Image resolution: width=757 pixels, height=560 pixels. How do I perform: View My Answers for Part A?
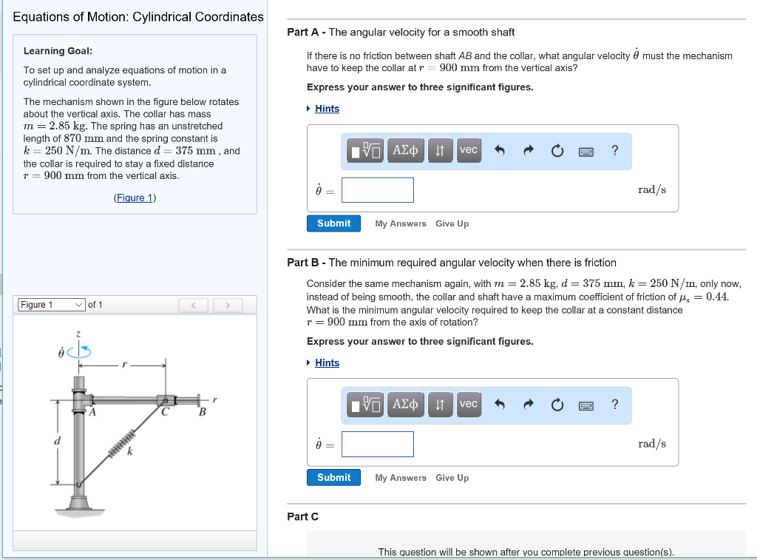pos(401,223)
